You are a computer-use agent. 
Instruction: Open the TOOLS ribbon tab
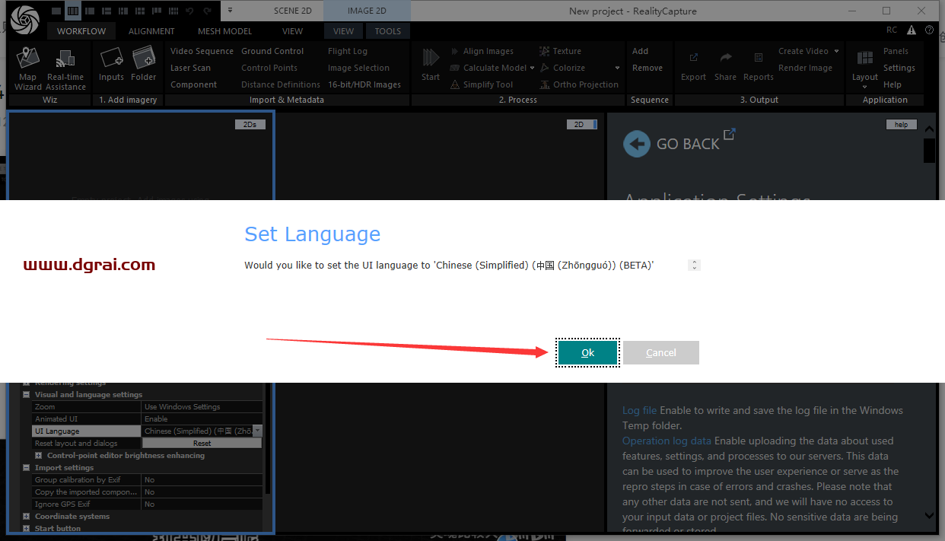[x=387, y=31]
